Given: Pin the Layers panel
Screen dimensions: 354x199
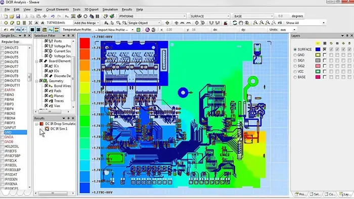Looking at the screenshot, I should pyautogui.click(x=347, y=36).
